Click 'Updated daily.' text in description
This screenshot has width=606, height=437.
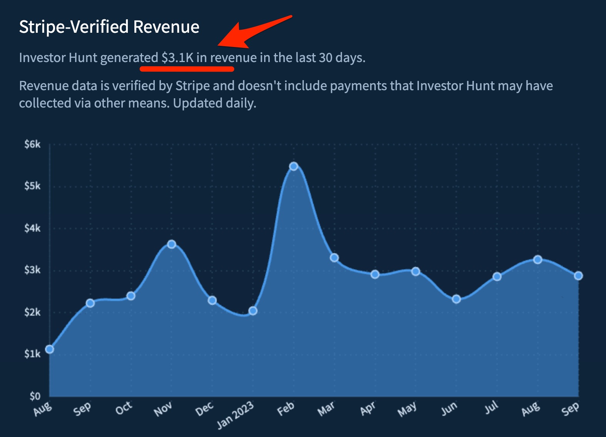[x=215, y=103]
